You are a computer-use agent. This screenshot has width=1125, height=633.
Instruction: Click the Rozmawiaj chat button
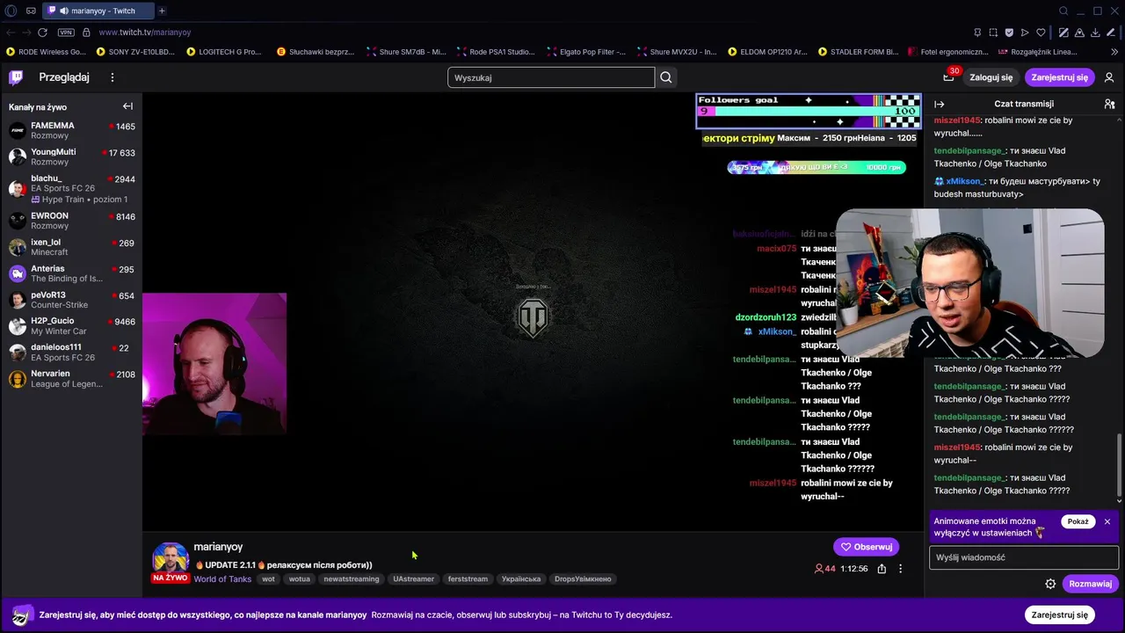tap(1090, 584)
